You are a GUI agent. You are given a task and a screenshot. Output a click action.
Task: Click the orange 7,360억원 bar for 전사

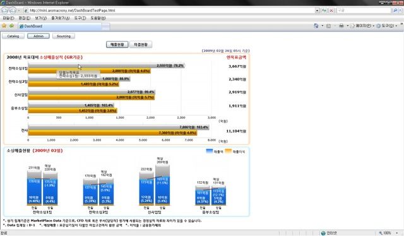(112, 133)
